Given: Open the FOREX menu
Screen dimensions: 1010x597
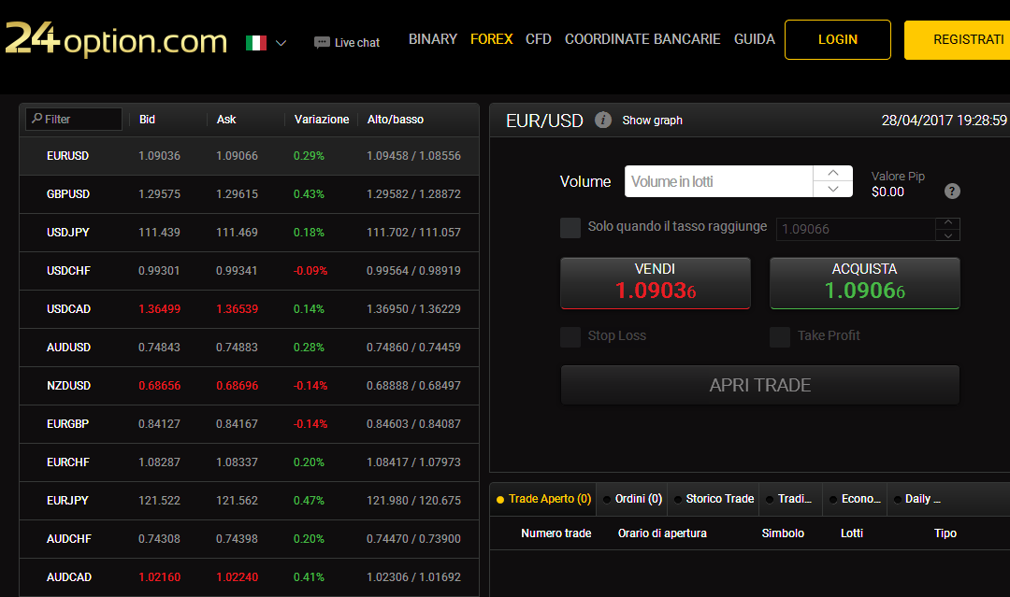Looking at the screenshot, I should coord(492,39).
